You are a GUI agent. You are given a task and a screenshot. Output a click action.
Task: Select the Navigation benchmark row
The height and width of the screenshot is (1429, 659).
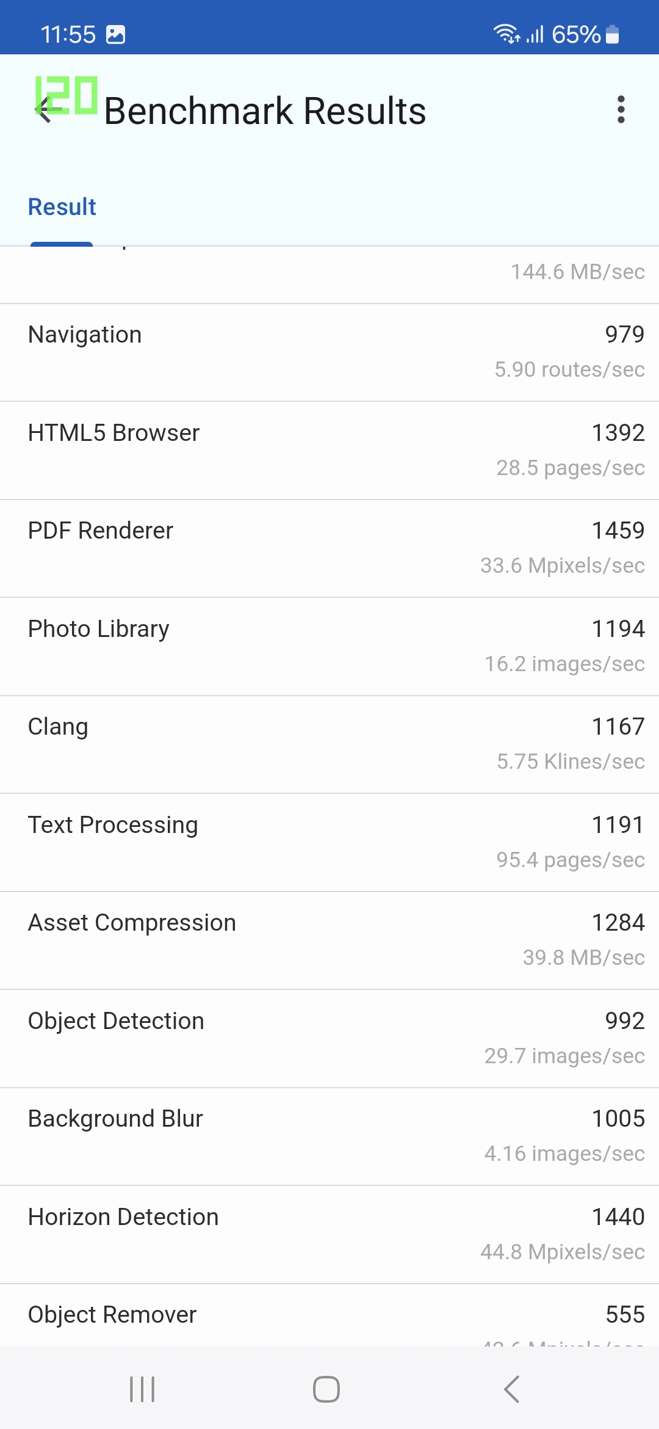(x=329, y=352)
